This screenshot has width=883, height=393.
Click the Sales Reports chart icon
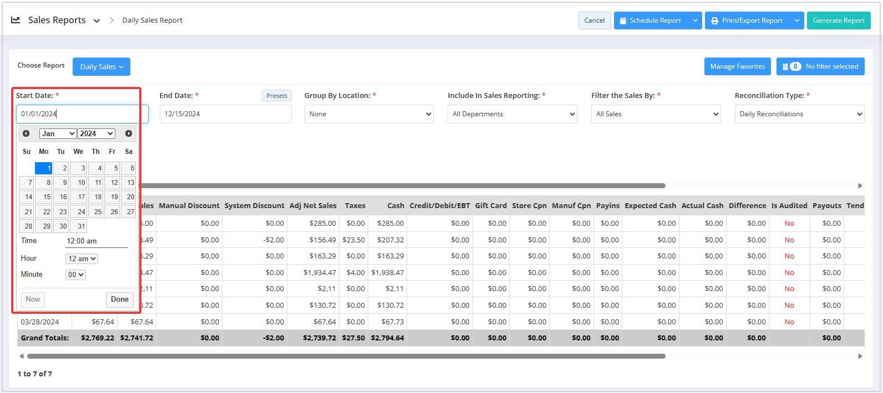click(16, 20)
